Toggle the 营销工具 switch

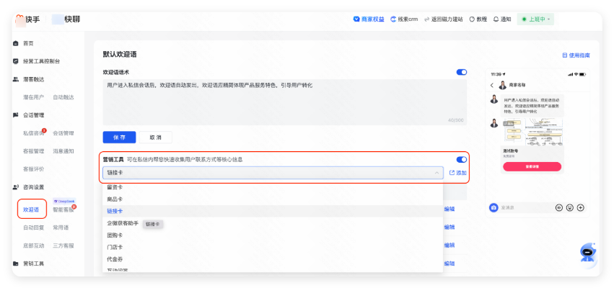point(461,159)
